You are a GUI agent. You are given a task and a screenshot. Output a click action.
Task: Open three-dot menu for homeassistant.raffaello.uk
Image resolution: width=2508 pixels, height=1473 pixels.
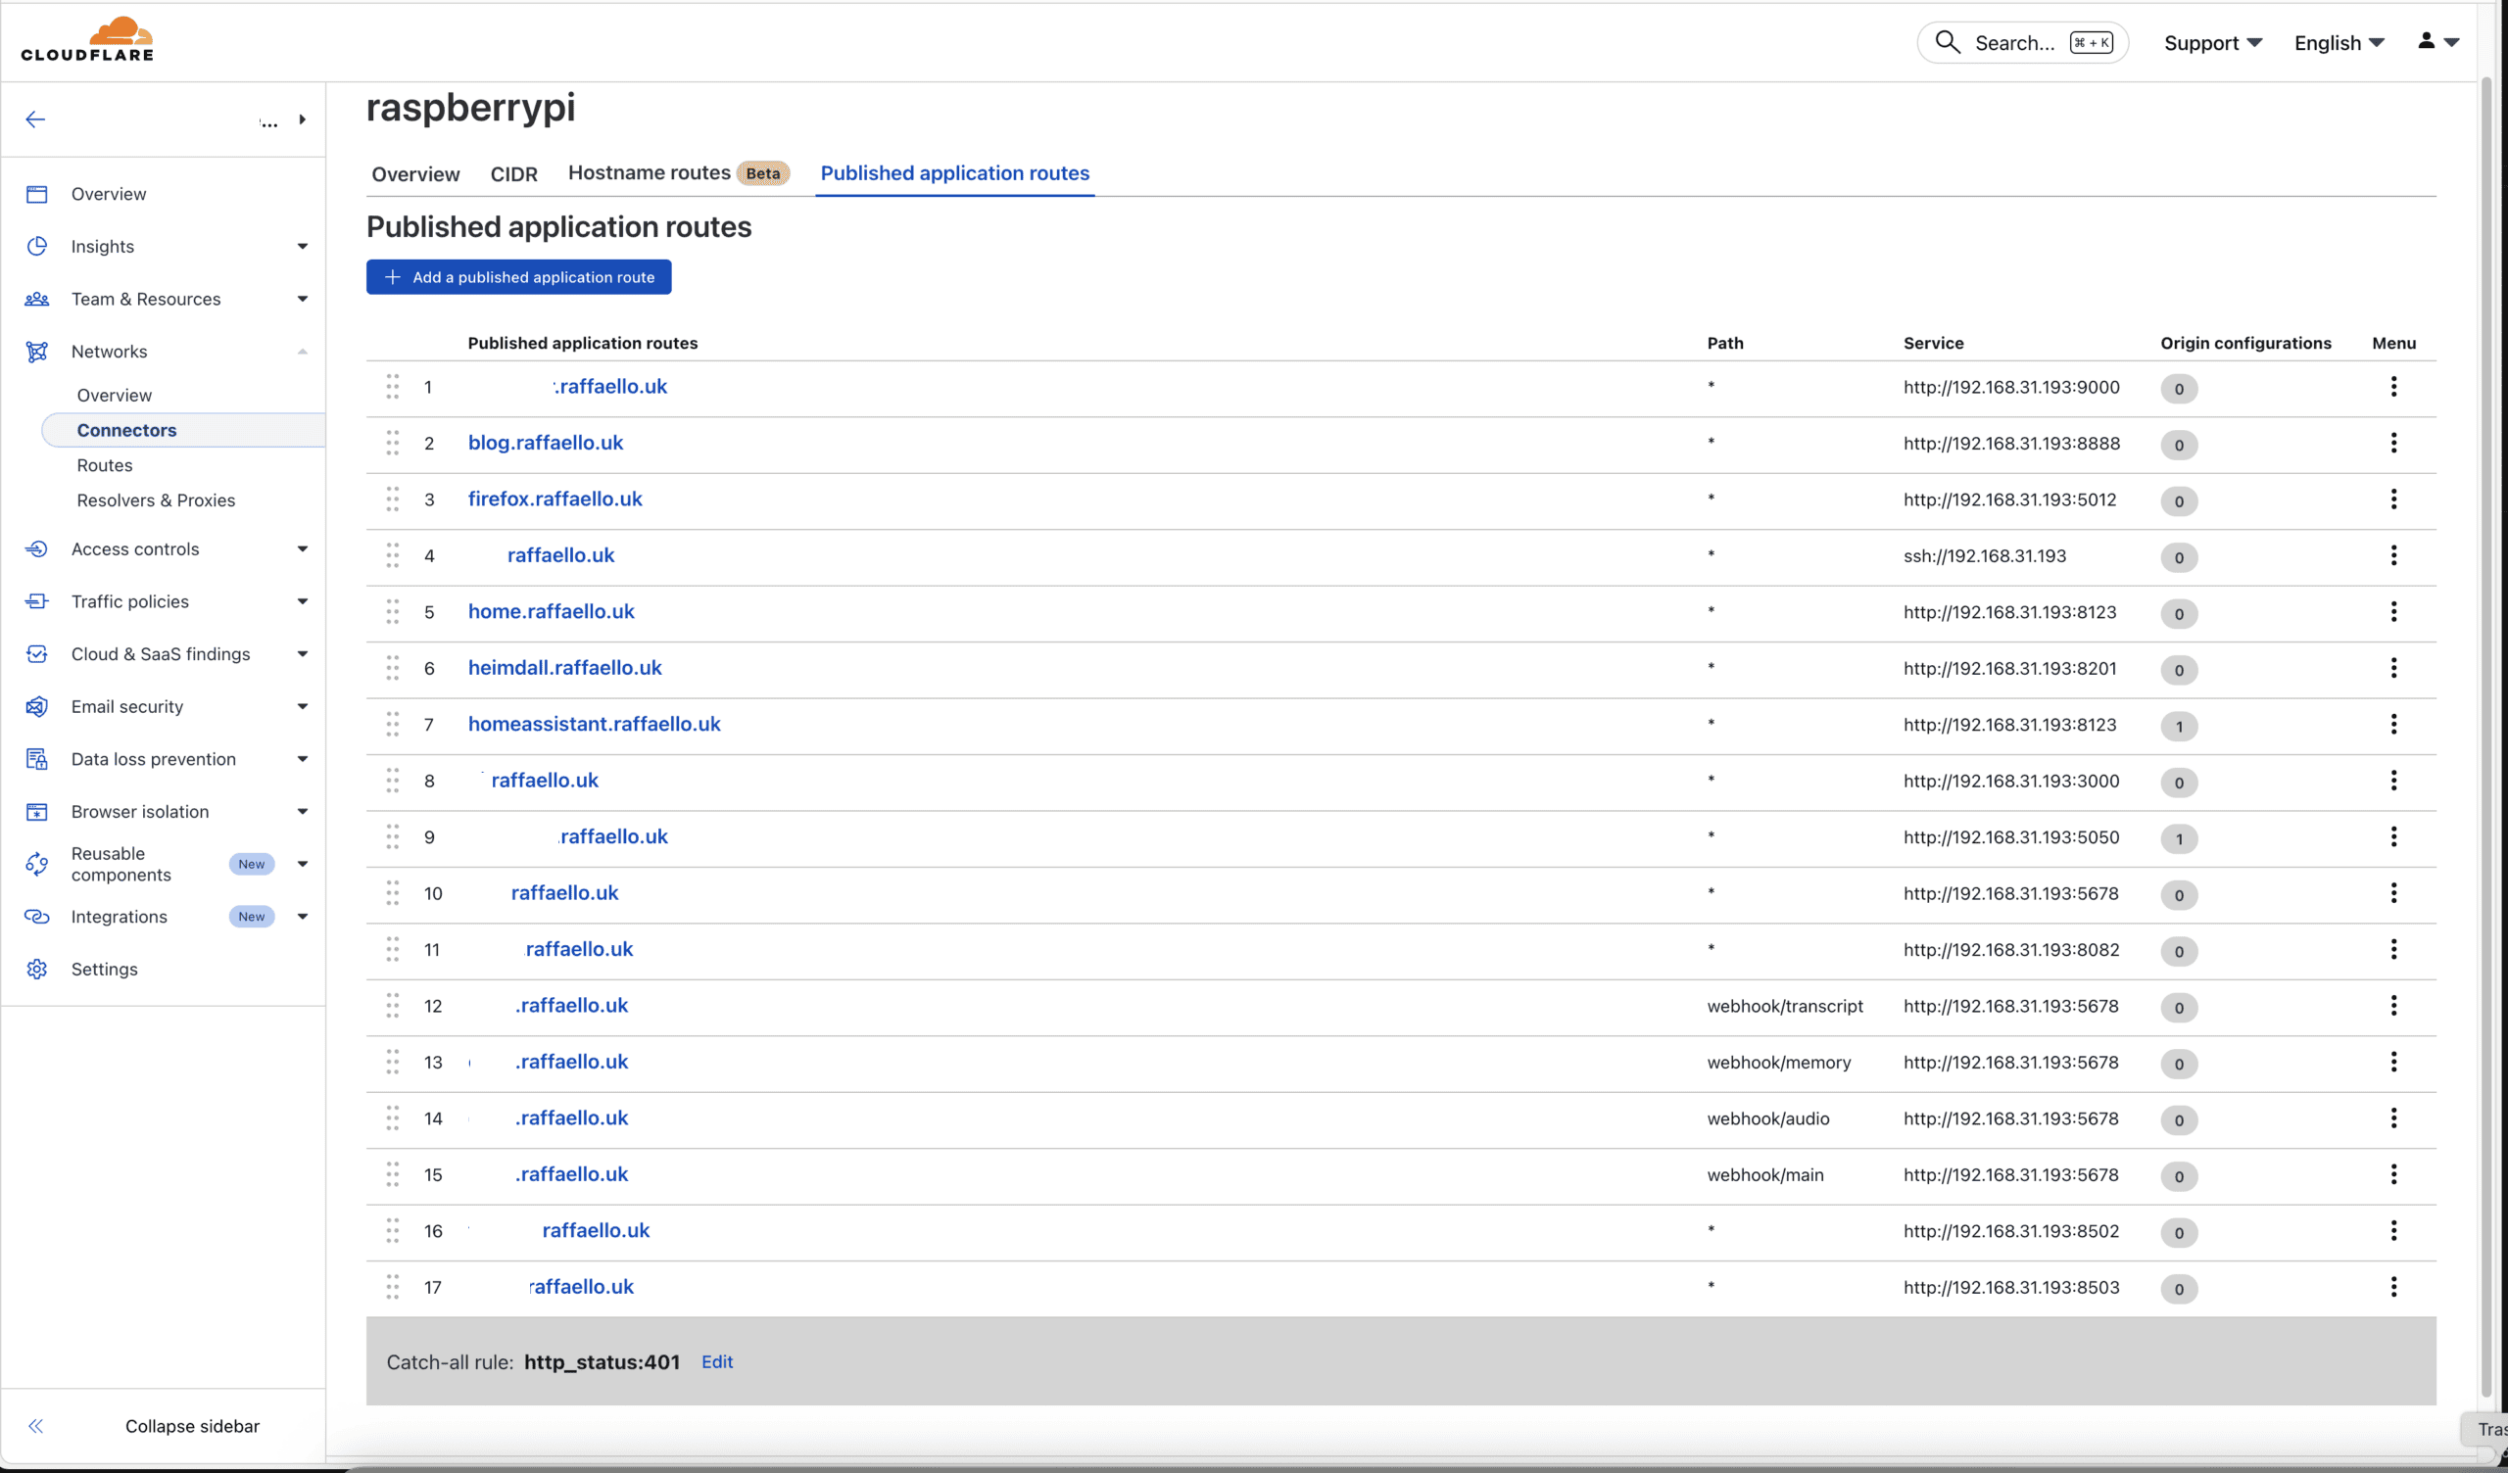tap(2393, 725)
